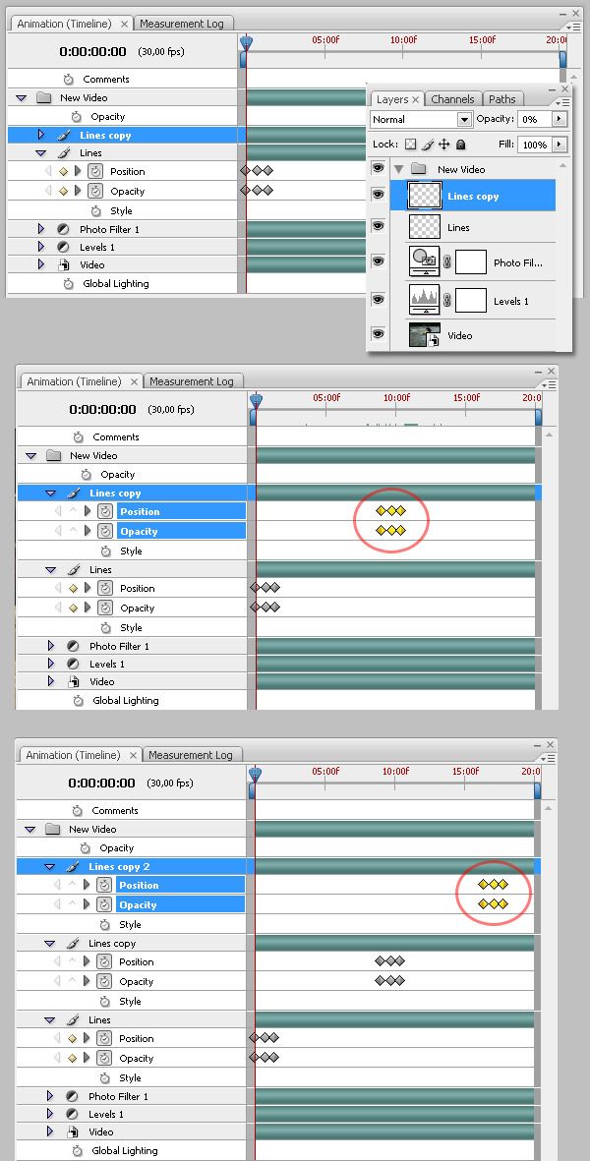Click Lines copy Style stopwatch in bottom panel
The image size is (590, 1161).
point(104,1001)
